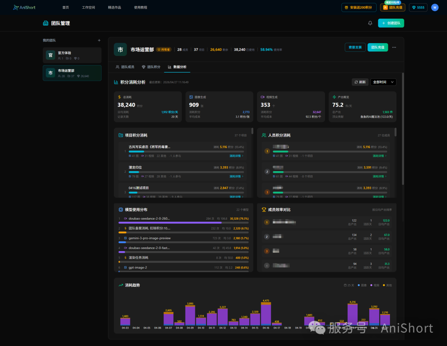Click the AniShort logo
Image resolution: width=447 pixels, height=346 pixels.
click(x=24, y=7)
